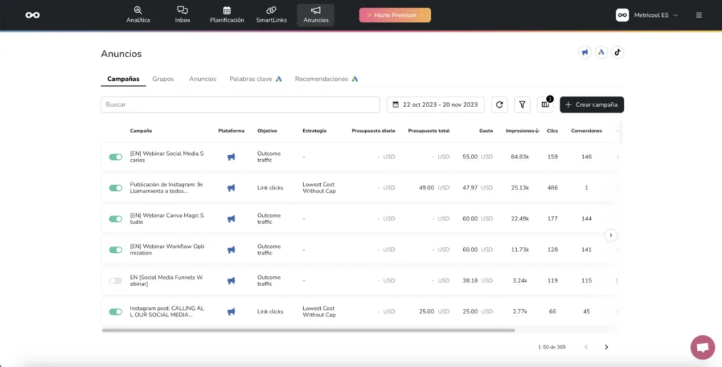Open the columns selector icon
This screenshot has height=367, width=722.
point(545,104)
